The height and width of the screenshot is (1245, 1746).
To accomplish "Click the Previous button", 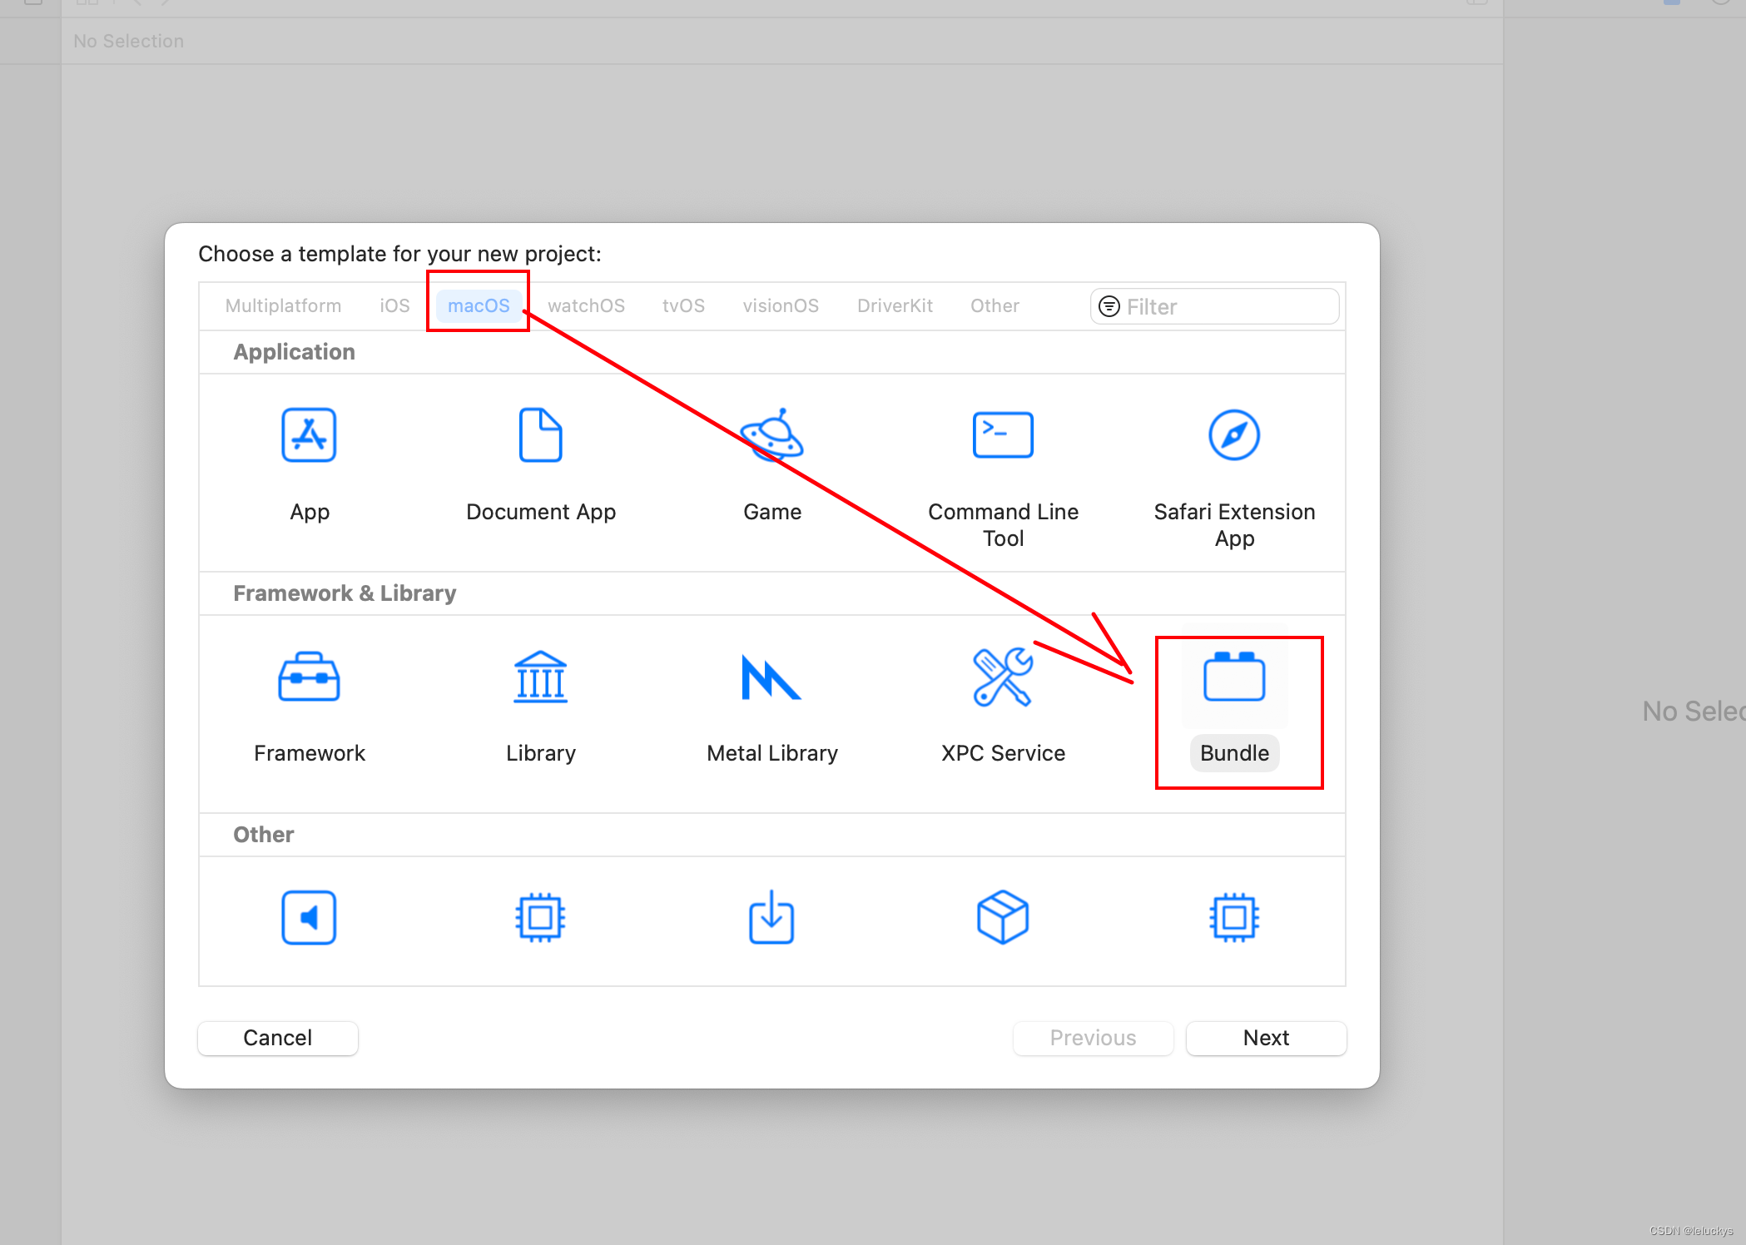I will point(1093,1038).
